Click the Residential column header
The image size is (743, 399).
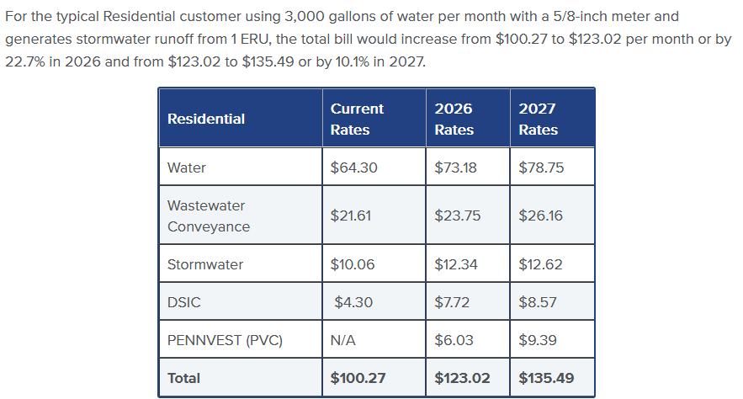coord(206,119)
